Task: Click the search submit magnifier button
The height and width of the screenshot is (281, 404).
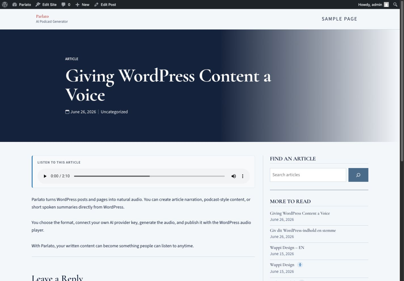Action: [358, 175]
